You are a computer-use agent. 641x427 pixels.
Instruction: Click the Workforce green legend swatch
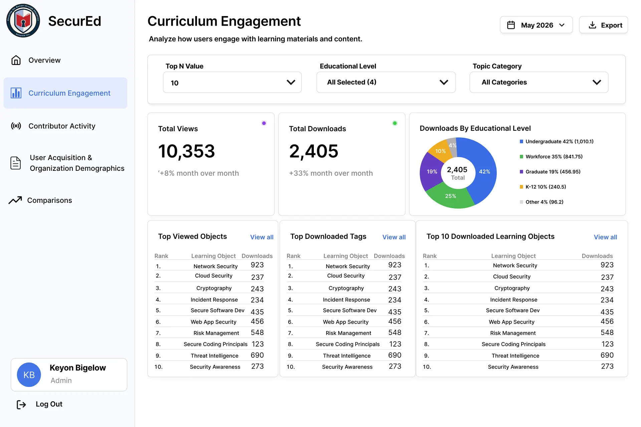(521, 156)
